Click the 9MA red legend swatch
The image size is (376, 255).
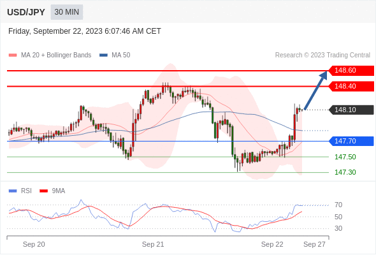coord(43,191)
